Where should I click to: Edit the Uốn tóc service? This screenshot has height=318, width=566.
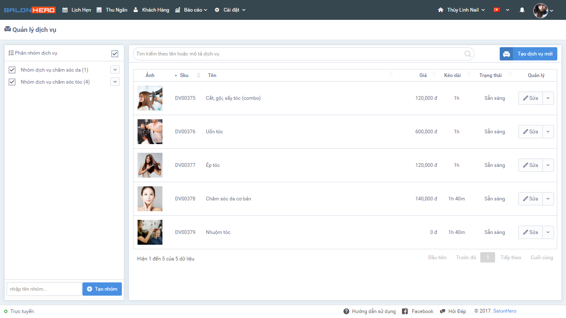pyautogui.click(x=530, y=132)
